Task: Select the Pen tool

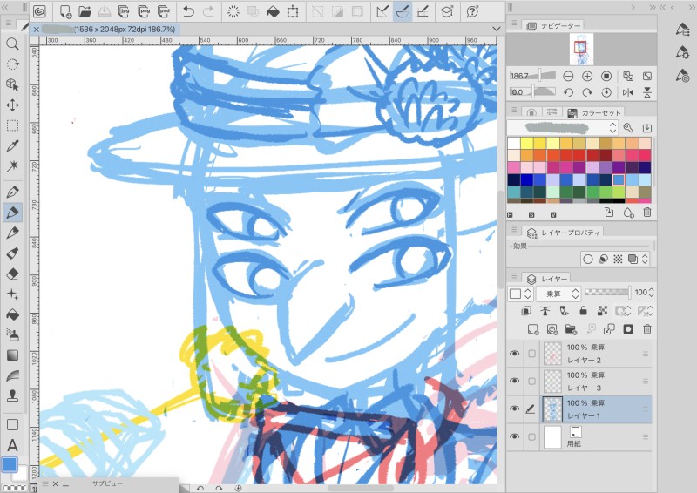Action: point(12,192)
